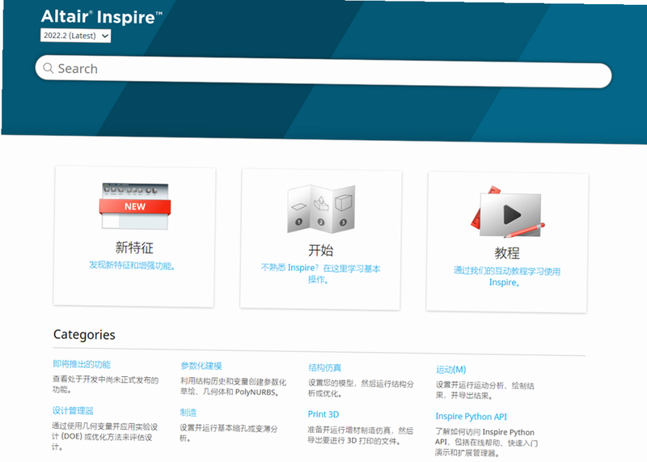
Task: Click text 设置您的模型，然后运行结构分析或优化
Action: pyautogui.click(x=361, y=388)
